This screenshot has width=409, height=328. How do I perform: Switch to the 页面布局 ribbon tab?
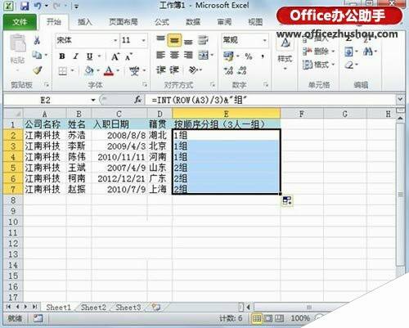tap(124, 22)
